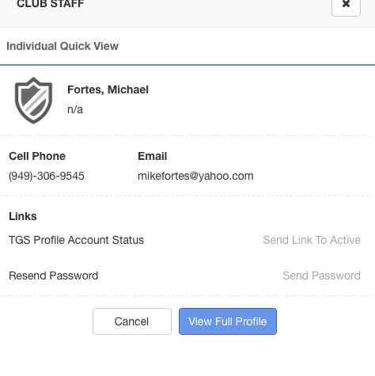Click the Cell Phone field label
The width and height of the screenshot is (375, 376).
37,156
